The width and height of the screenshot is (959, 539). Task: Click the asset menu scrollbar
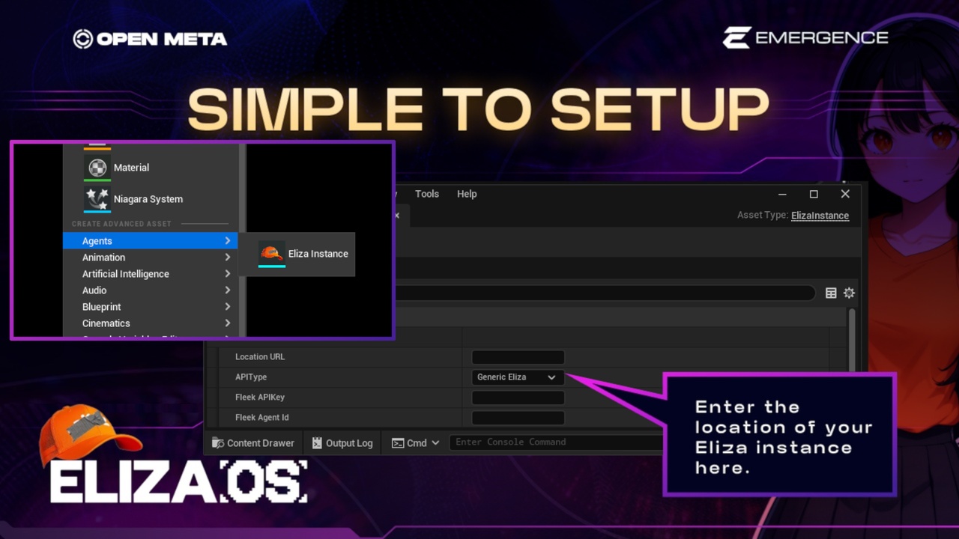(x=242, y=240)
